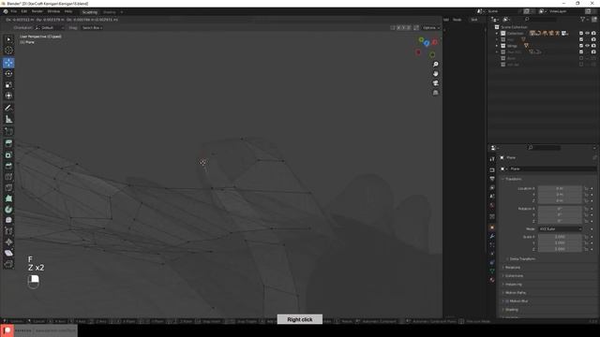Select the Loop Cut tool
600x337 pixels.
pos(8,177)
